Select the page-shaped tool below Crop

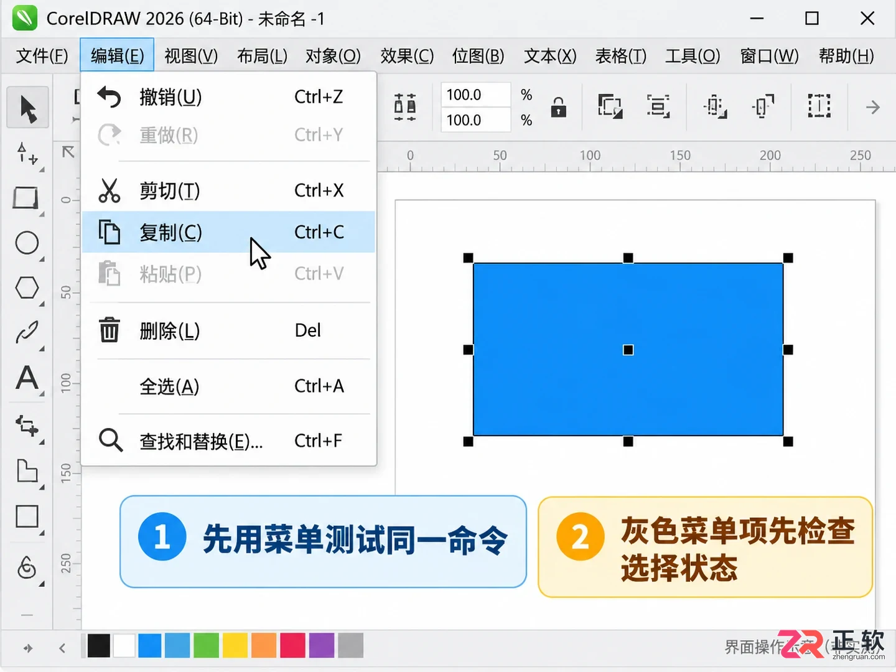[27, 471]
